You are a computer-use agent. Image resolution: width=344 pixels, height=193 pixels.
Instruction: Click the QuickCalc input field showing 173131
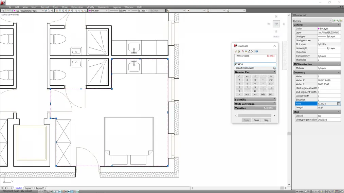[x=255, y=64]
